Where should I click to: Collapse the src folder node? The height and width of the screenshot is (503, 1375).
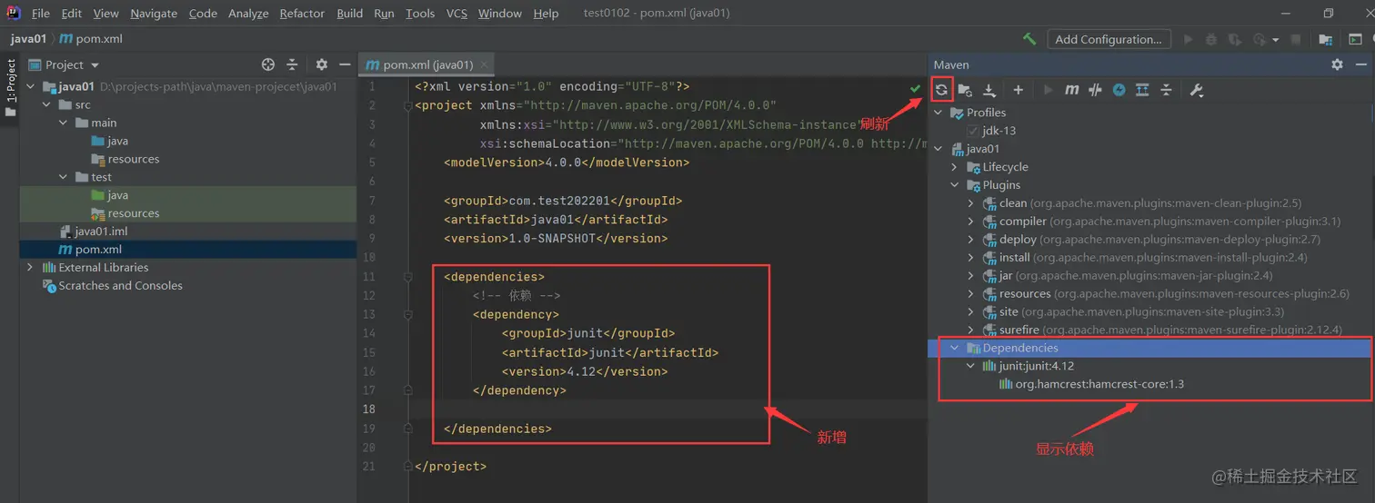point(46,104)
